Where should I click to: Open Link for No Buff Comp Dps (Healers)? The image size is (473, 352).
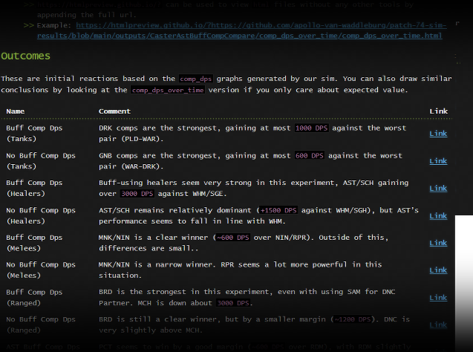(x=438, y=216)
